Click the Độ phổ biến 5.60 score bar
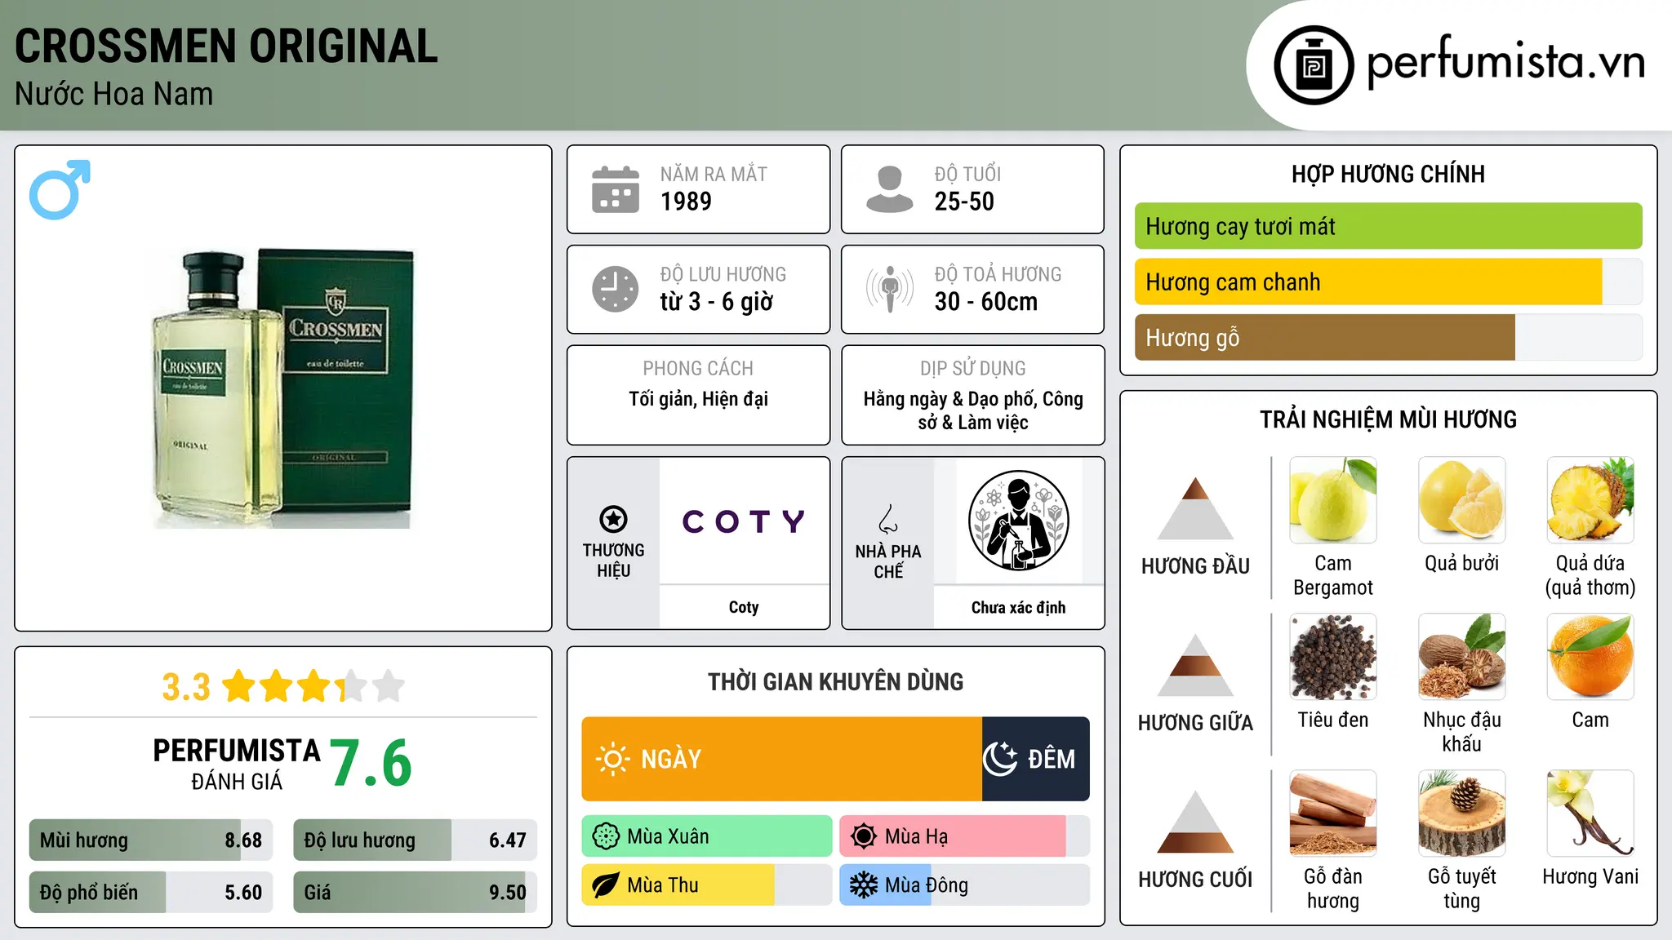Viewport: 1672px width, 940px height. (151, 892)
